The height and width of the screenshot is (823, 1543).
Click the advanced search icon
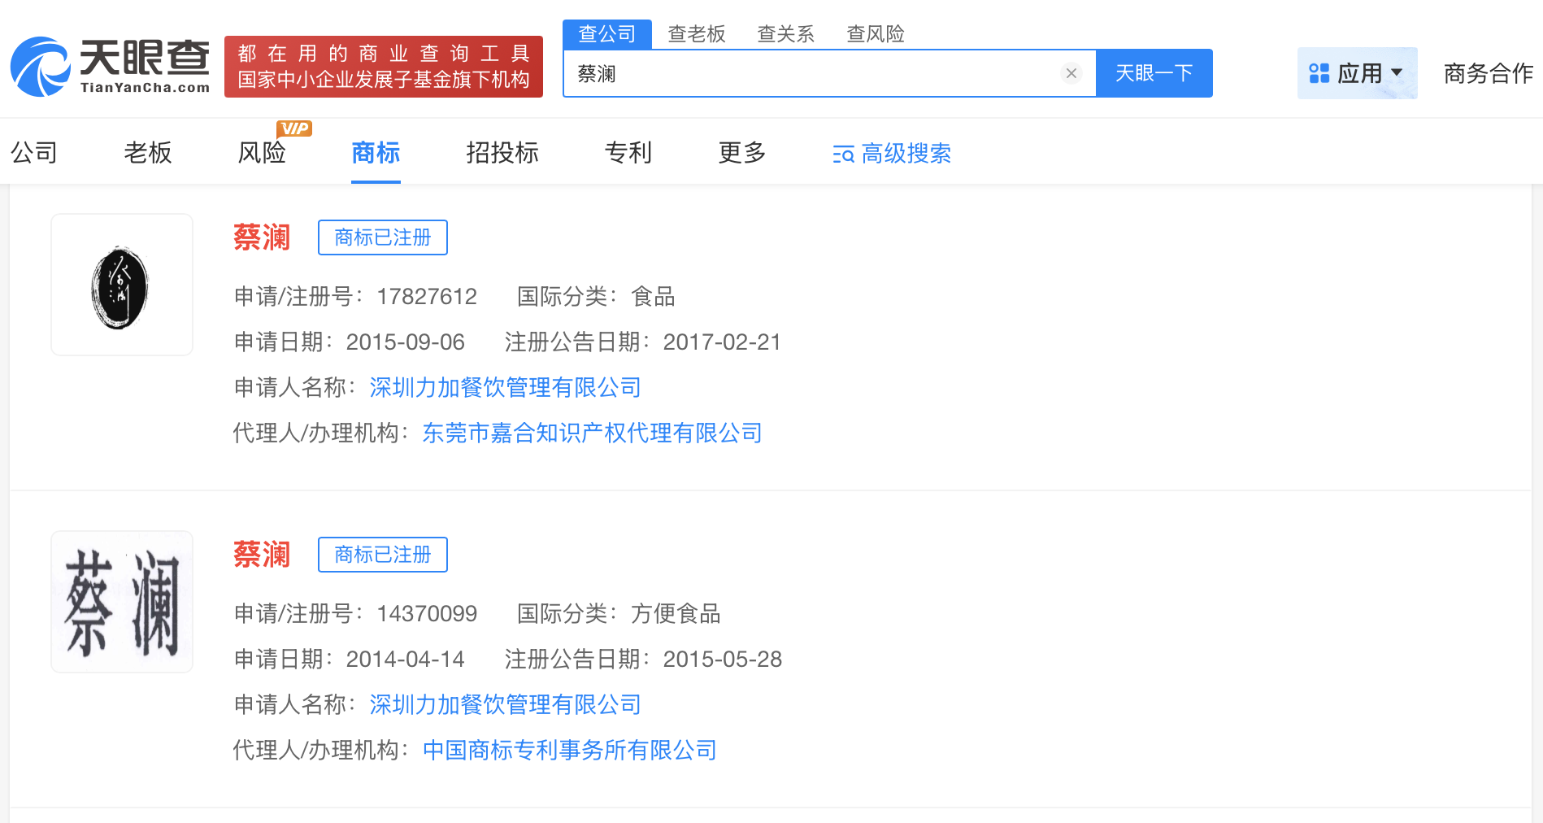tap(843, 154)
